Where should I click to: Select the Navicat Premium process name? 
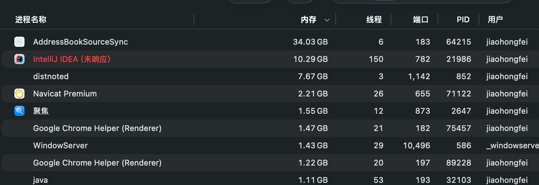coord(65,94)
